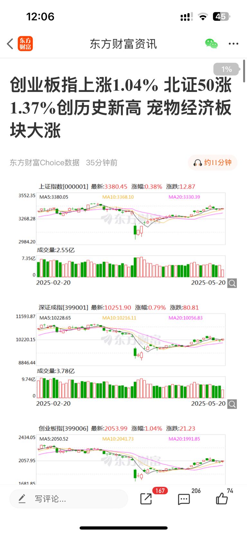Tap the MA10:2041.73 label
Viewport: 247px width, 535px height.
click(x=118, y=439)
